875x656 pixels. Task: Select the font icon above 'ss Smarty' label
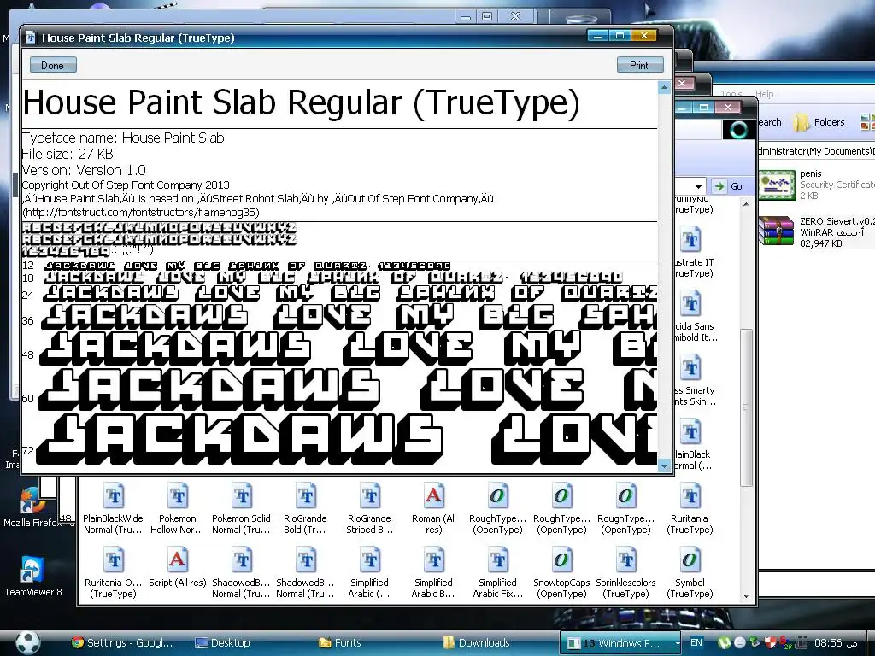pyautogui.click(x=690, y=368)
